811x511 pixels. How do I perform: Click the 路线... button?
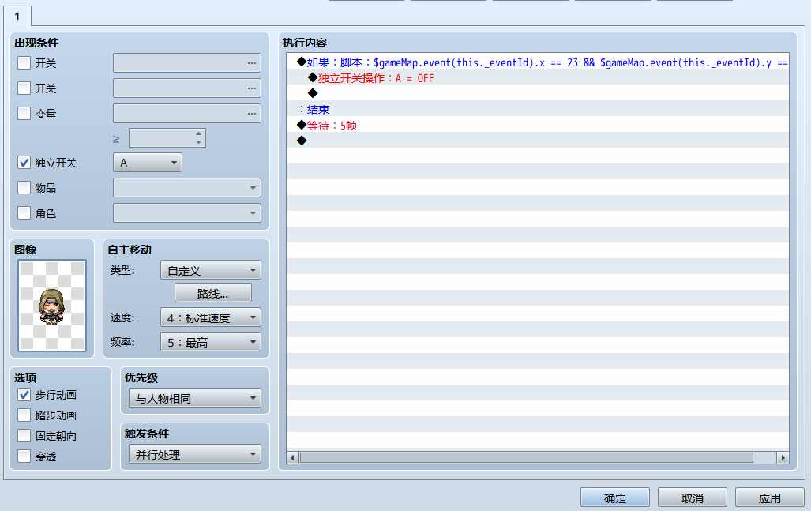pyautogui.click(x=213, y=293)
